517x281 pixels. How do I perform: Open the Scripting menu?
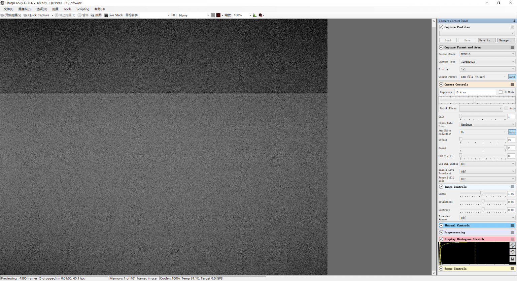[83, 9]
